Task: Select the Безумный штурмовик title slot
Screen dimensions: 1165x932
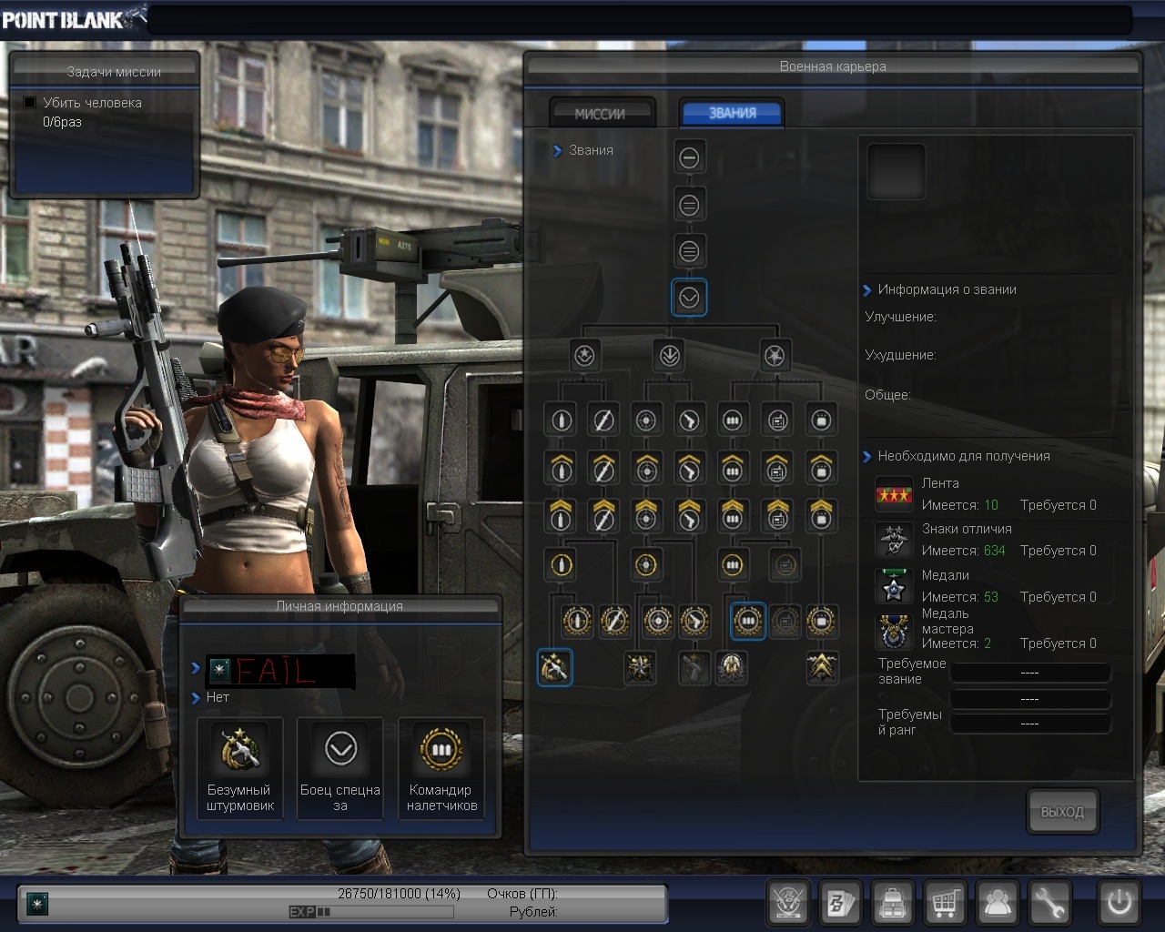Action: [240, 768]
